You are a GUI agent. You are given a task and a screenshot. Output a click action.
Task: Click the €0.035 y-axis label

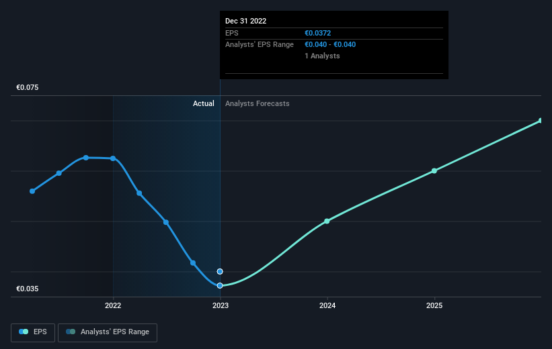[x=28, y=289]
